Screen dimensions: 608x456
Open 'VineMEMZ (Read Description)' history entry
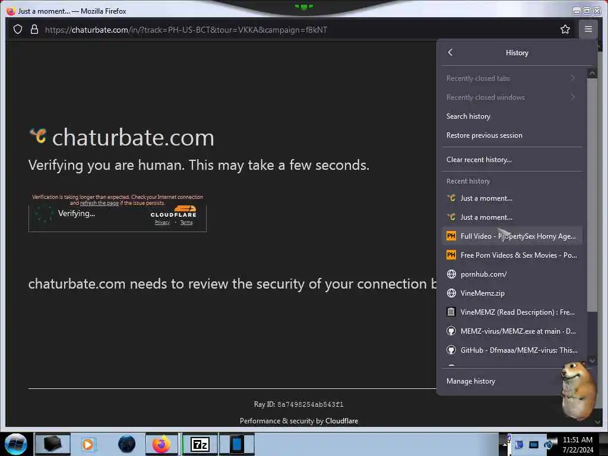click(x=512, y=312)
